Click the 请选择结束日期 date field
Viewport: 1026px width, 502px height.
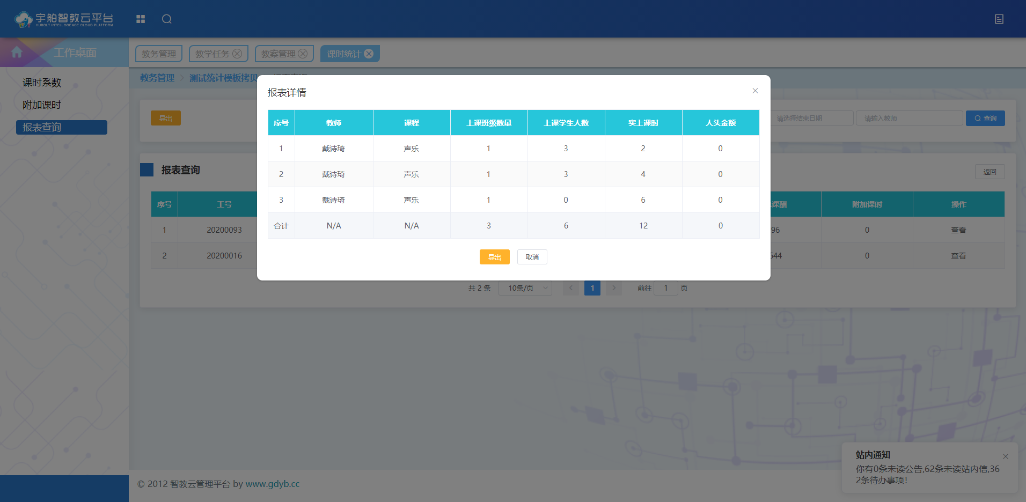pos(812,118)
